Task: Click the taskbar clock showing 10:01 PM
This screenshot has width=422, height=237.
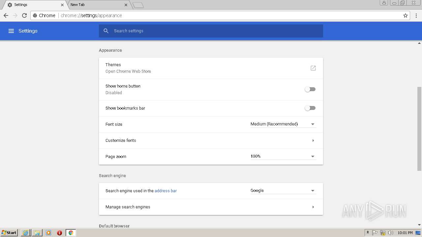Action: click(405, 233)
